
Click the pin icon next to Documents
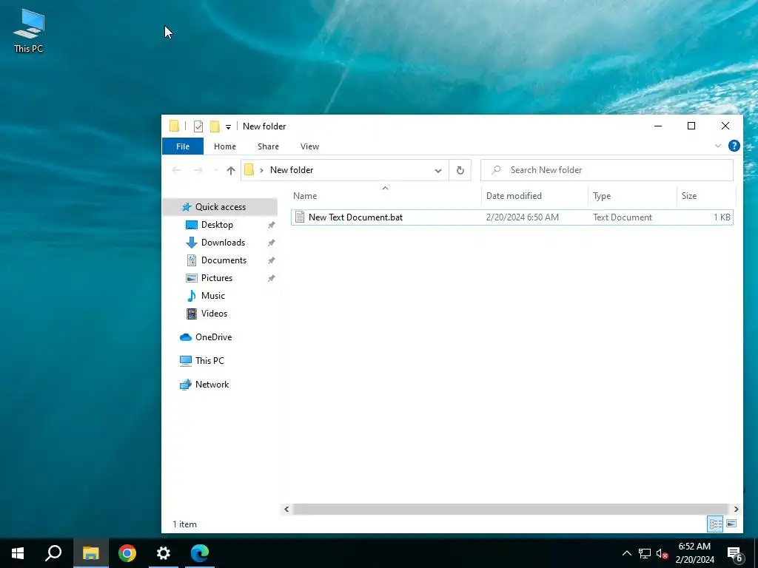(x=271, y=261)
